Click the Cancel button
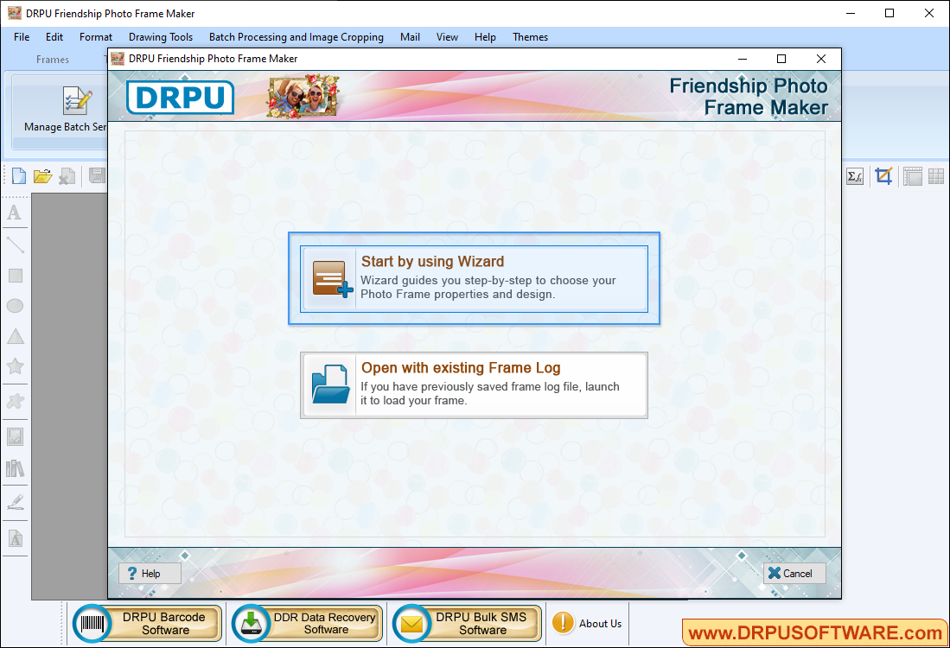Image resolution: width=950 pixels, height=648 pixels. [x=794, y=573]
